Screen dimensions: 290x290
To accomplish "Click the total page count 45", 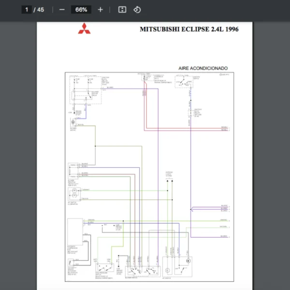I will [41, 10].
